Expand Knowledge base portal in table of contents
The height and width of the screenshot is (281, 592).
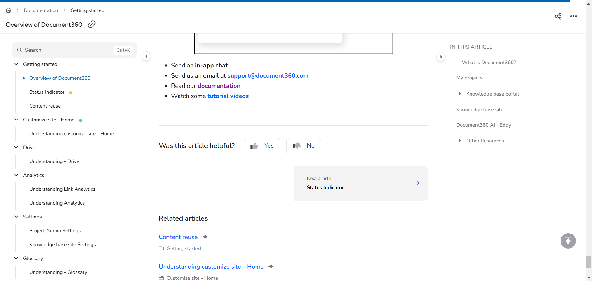click(x=460, y=94)
